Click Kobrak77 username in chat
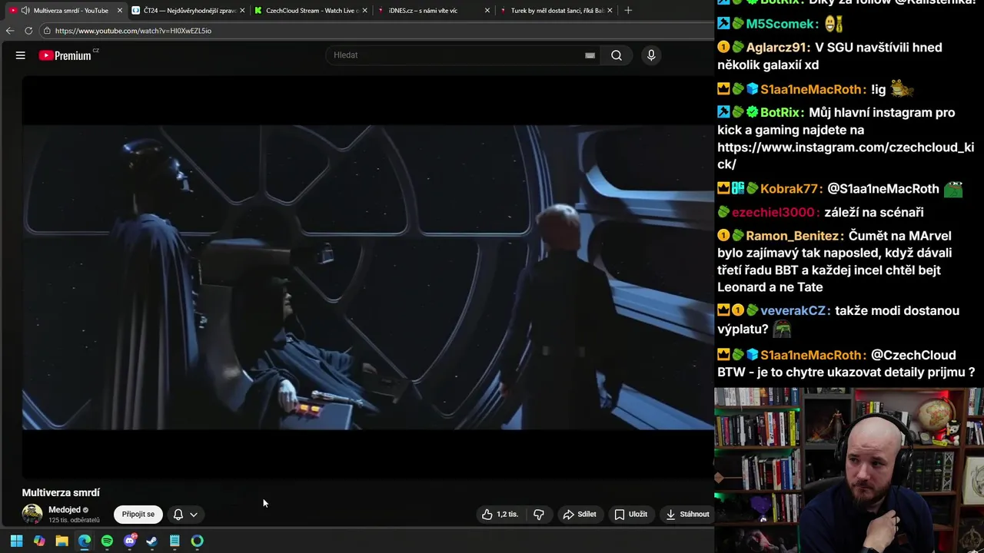Viewport: 984px width, 553px height. [790, 189]
